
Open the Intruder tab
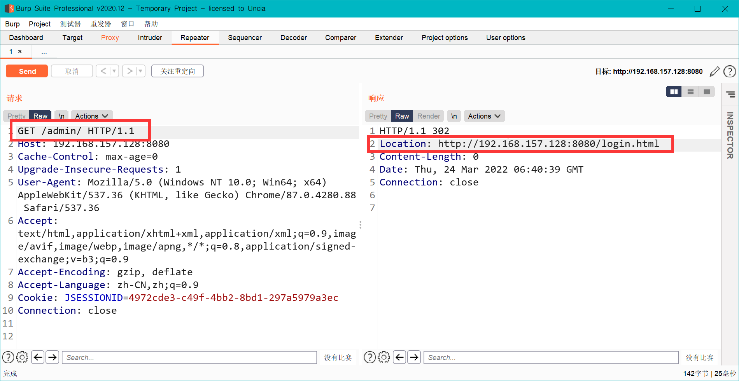[150, 38]
